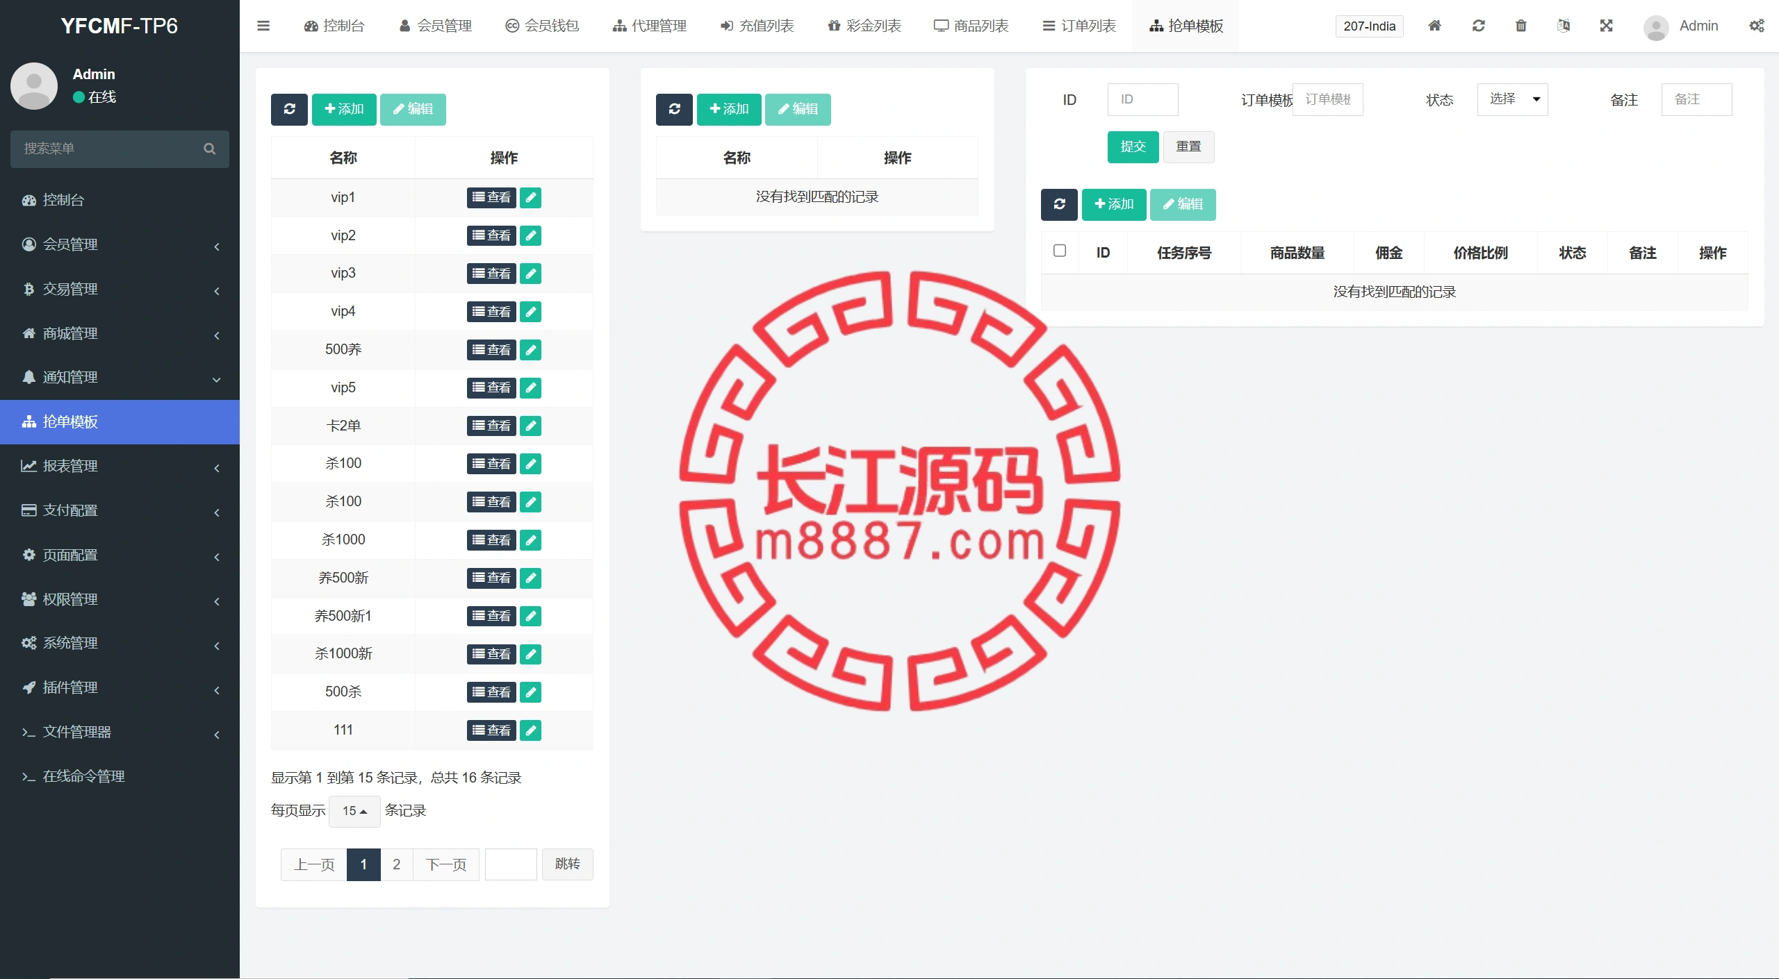
Task: Open the 代理管理 top navigation tab
Action: click(x=649, y=26)
